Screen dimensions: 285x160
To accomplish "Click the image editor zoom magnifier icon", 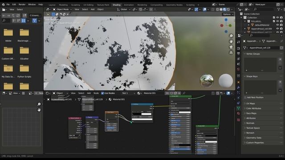I will [39, 104].
